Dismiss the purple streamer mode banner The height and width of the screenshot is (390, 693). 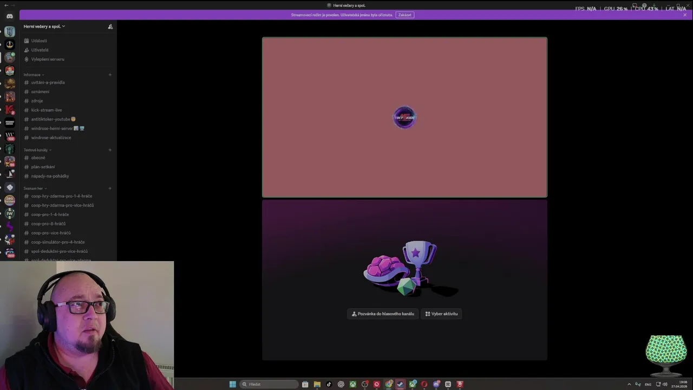(x=685, y=15)
